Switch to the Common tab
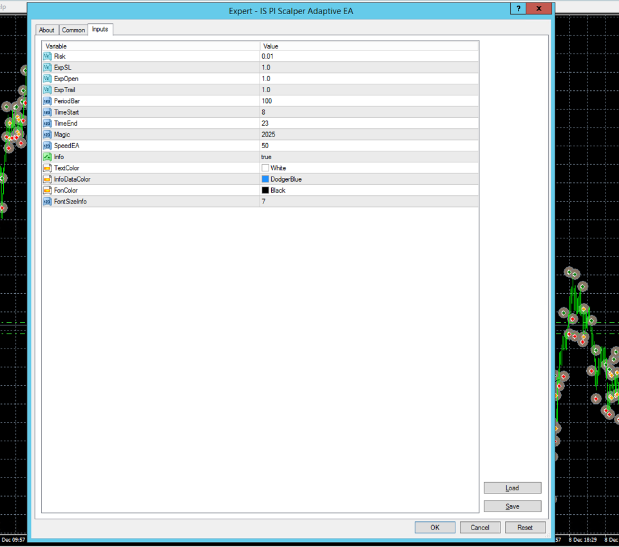 tap(73, 30)
